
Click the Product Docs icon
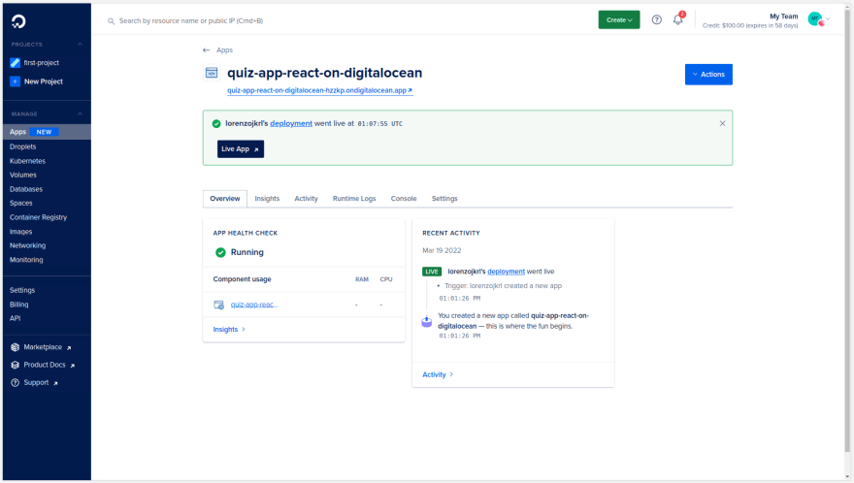pyautogui.click(x=16, y=365)
